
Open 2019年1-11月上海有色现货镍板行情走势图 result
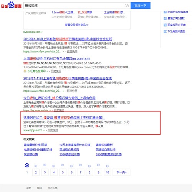[68, 78]
